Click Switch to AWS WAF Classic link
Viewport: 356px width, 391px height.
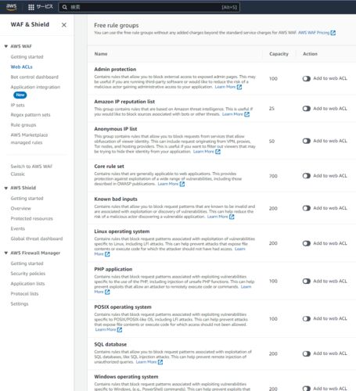click(x=31, y=170)
